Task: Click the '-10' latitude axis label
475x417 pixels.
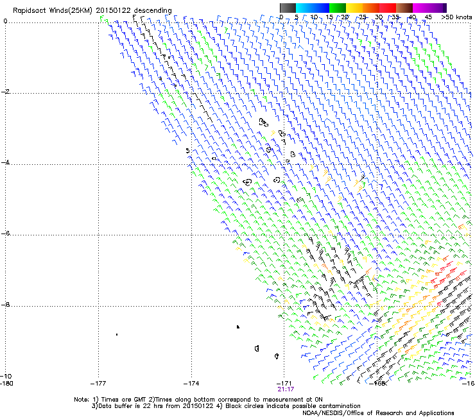Action: 6,376
